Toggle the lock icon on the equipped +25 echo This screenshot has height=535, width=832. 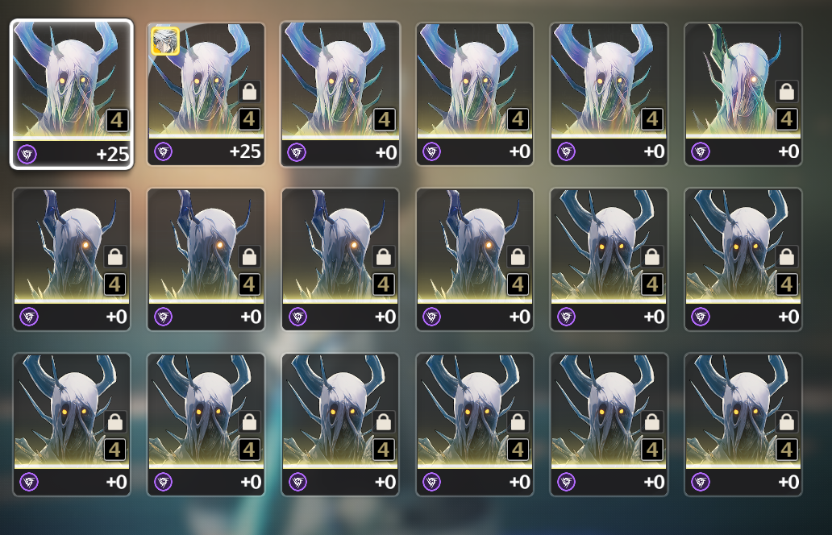[x=249, y=92]
